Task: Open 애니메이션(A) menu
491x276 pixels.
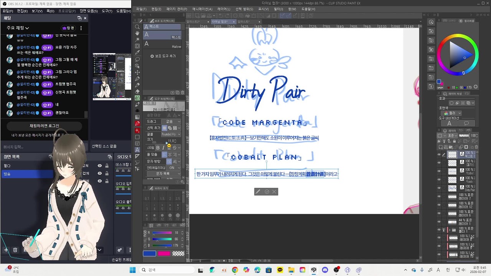Action: point(202,9)
